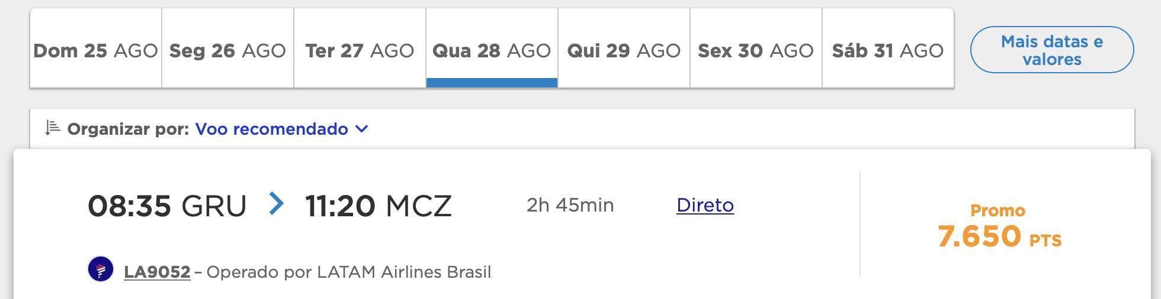Open Mais datas e valores
1161x299 pixels.
(1052, 50)
